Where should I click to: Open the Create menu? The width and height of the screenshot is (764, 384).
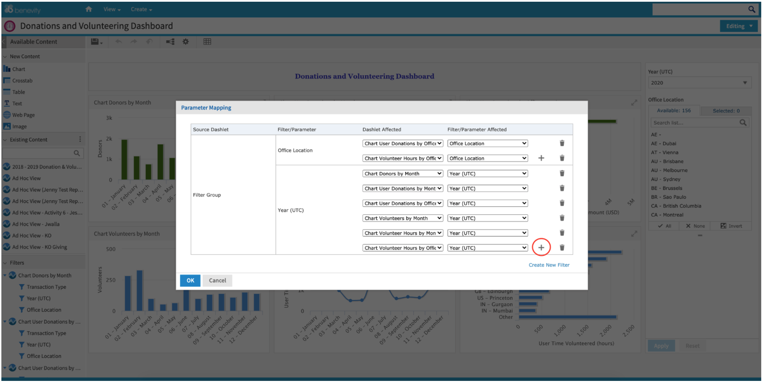[141, 9]
